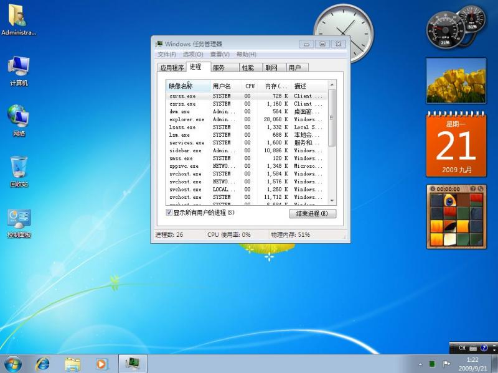Sort by the 描述 column header
Screen dimensions: 498x373
[309, 86]
